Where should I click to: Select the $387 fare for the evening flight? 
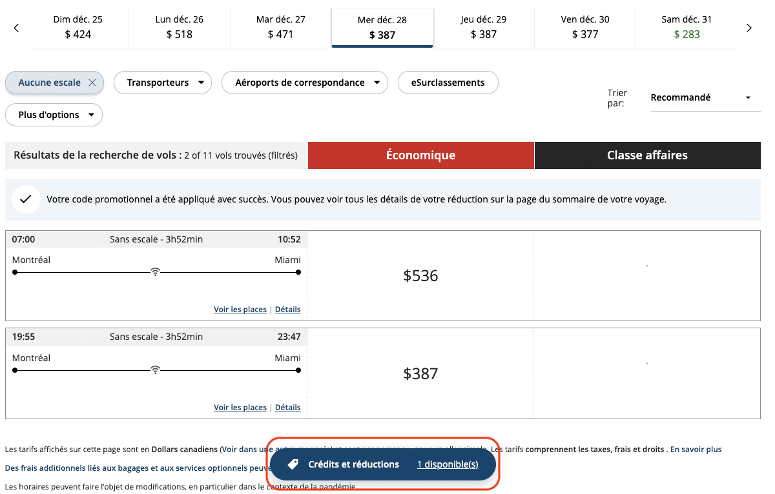point(420,373)
